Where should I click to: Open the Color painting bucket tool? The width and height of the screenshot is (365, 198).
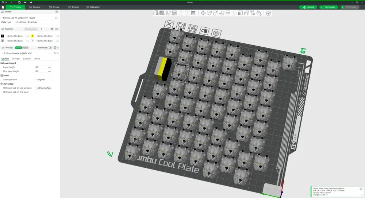click(259, 13)
